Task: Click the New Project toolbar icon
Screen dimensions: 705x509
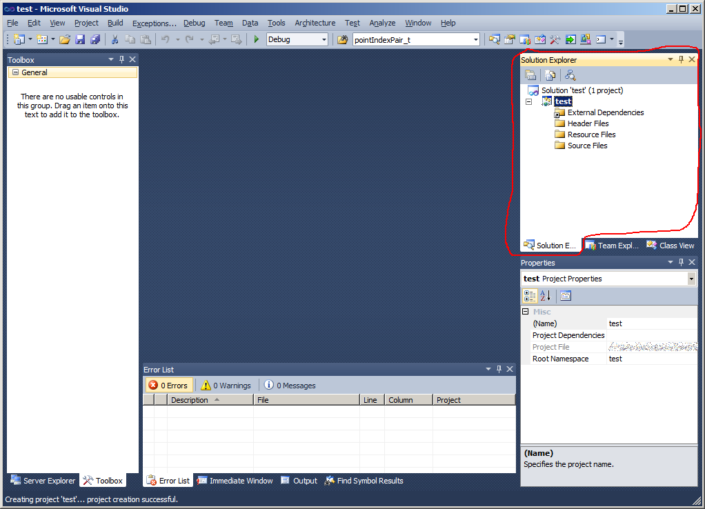Action: click(19, 39)
